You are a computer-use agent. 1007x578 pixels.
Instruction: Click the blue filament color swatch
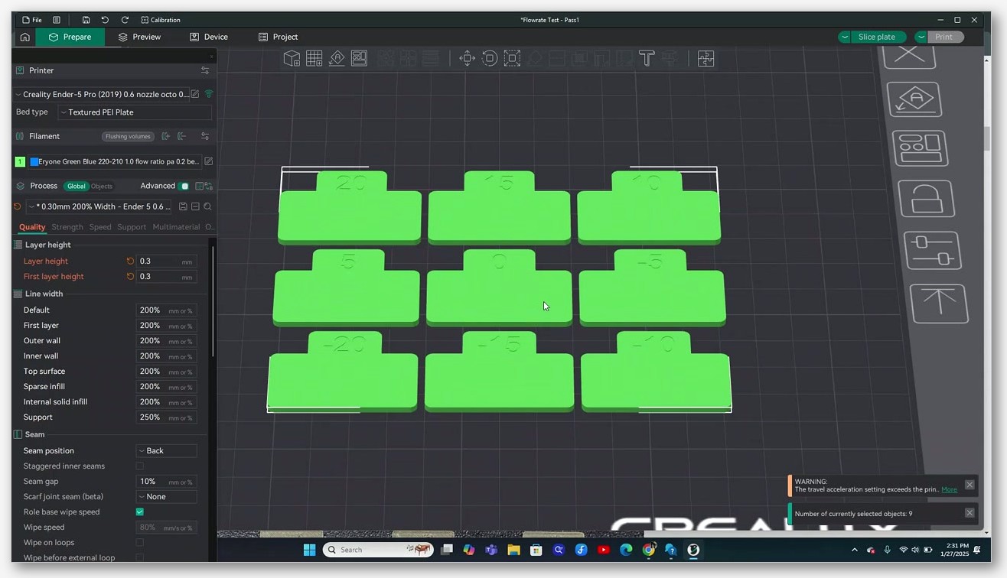point(34,161)
